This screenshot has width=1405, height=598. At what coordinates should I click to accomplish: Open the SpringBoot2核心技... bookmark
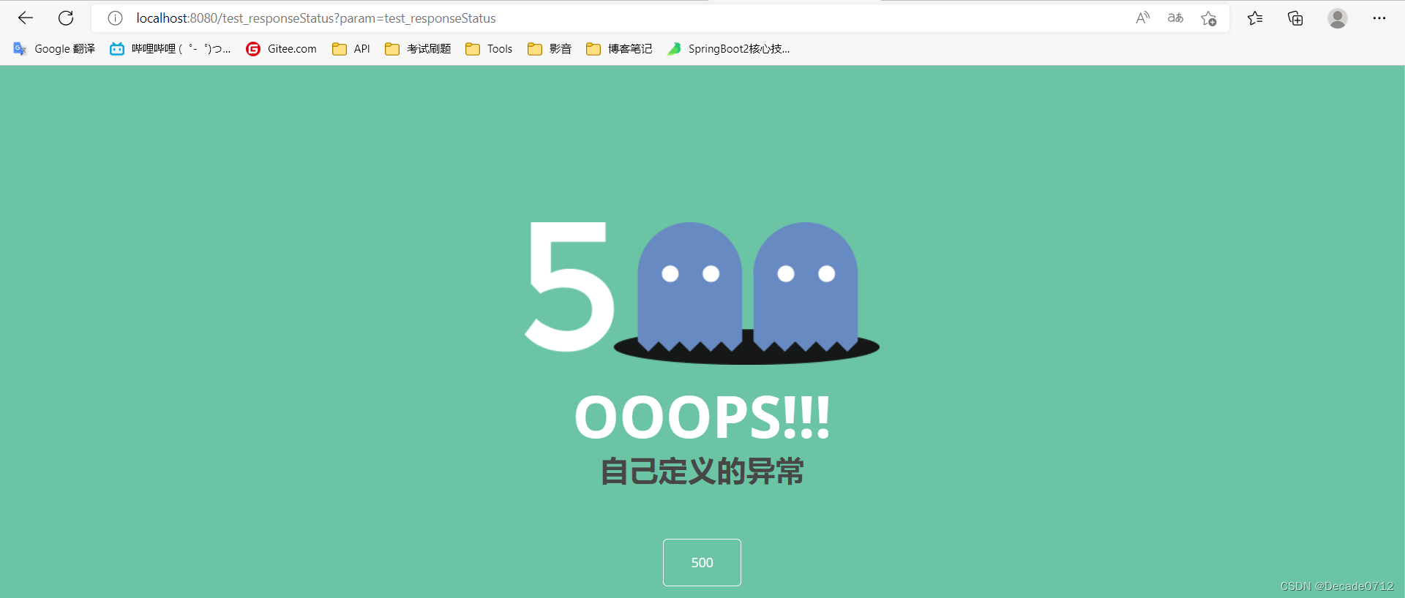pyautogui.click(x=729, y=49)
